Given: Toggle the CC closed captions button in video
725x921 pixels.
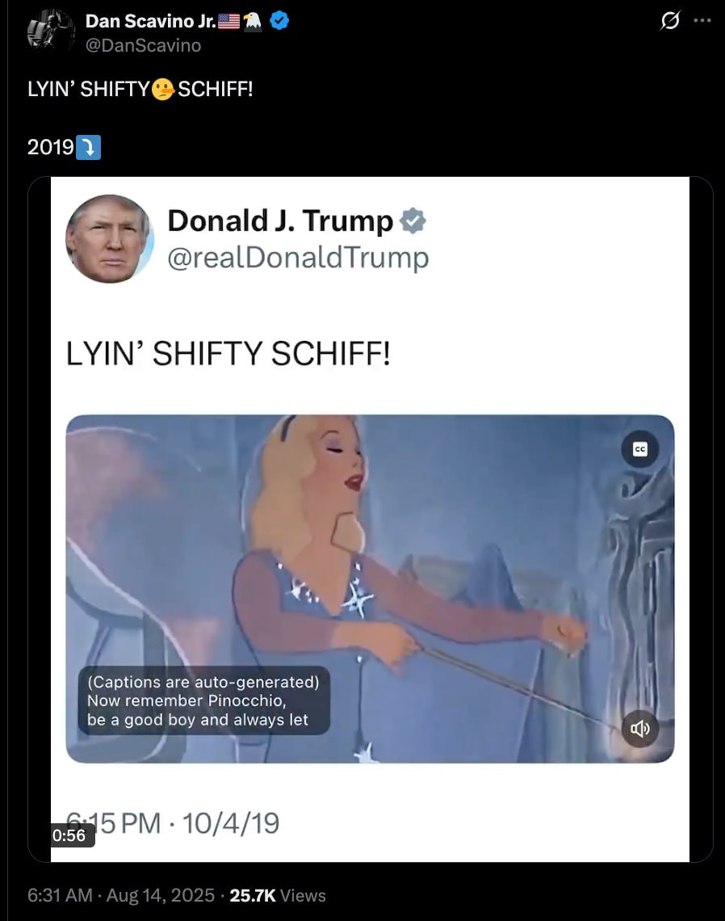Looking at the screenshot, I should (x=640, y=449).
